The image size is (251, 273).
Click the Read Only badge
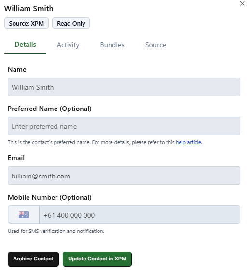(71, 23)
